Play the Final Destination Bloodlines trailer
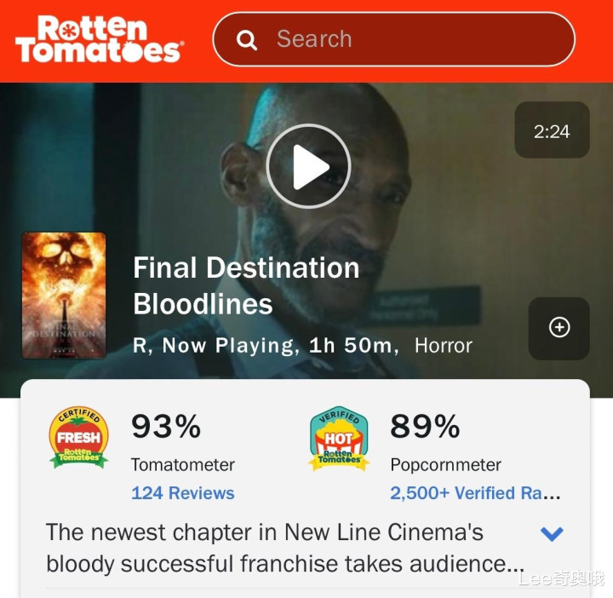Image resolution: width=613 pixels, height=598 pixels. click(308, 166)
